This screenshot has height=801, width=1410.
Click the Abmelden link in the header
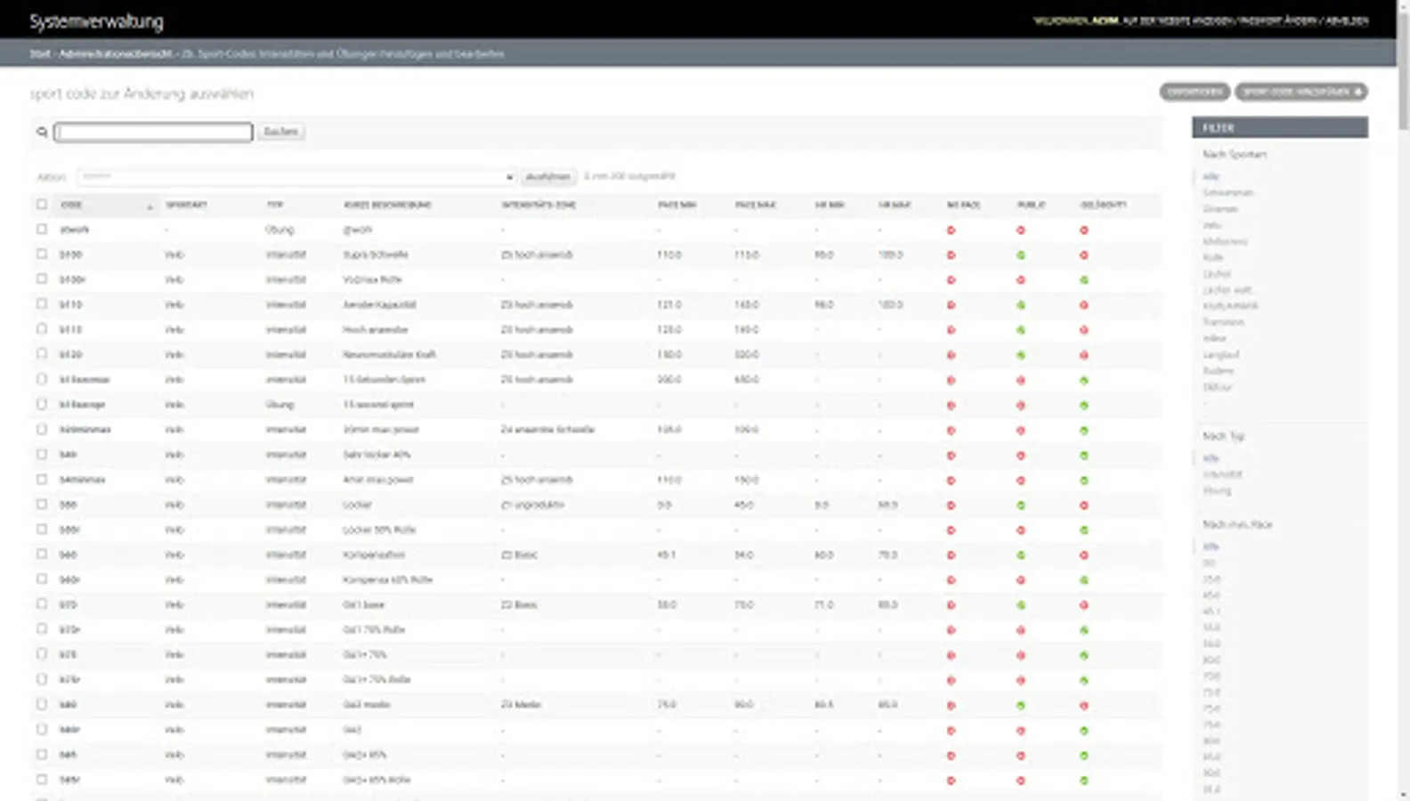[1347, 20]
